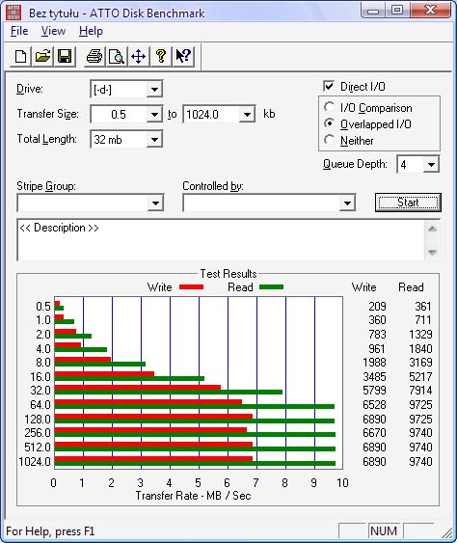The width and height of the screenshot is (457, 543).
Task: Click the New document toolbar icon
Action: [21, 56]
